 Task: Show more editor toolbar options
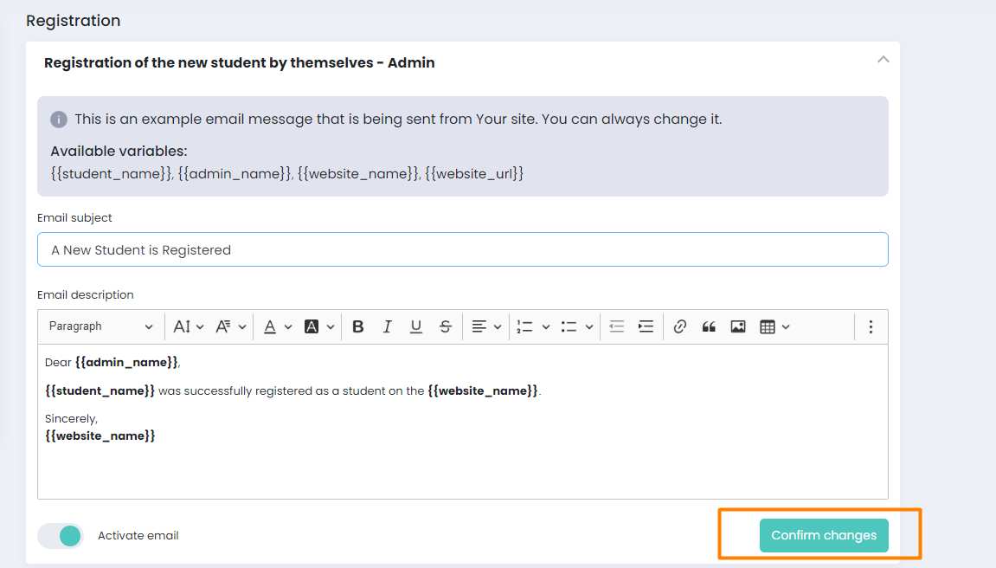click(871, 326)
